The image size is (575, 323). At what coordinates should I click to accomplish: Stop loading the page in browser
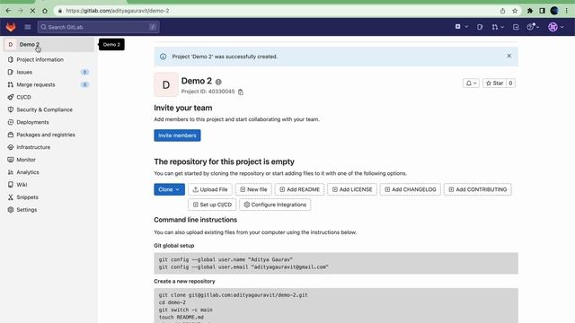(x=32, y=11)
